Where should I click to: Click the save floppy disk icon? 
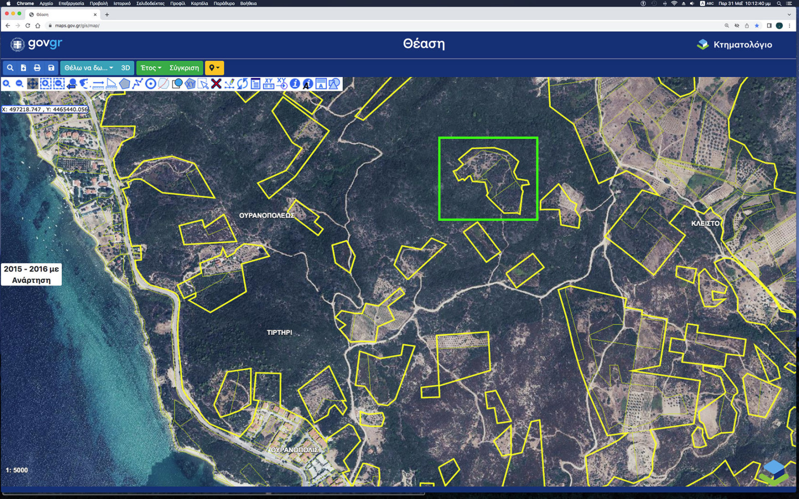51,68
